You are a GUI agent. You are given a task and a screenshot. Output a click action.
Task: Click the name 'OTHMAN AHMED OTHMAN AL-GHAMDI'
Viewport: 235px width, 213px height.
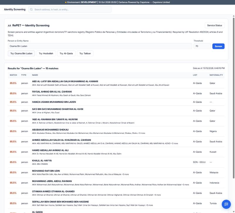click(53, 191)
